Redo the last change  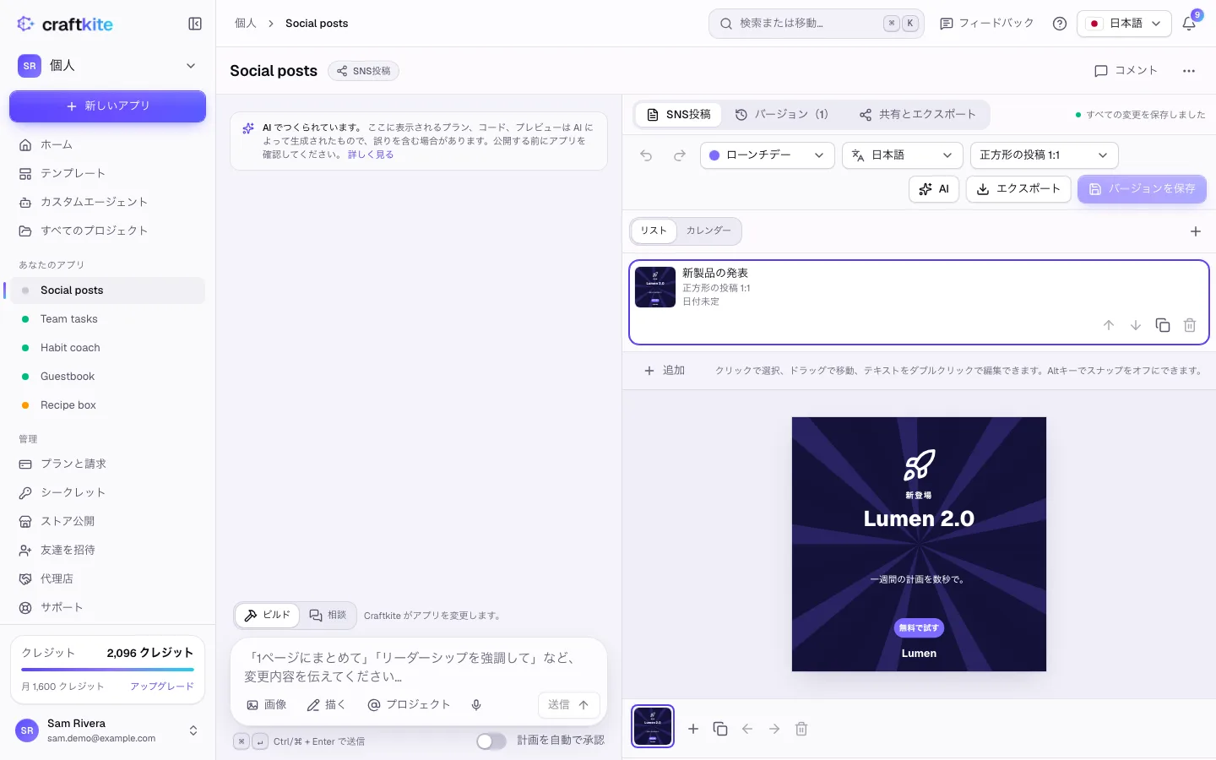click(680, 155)
